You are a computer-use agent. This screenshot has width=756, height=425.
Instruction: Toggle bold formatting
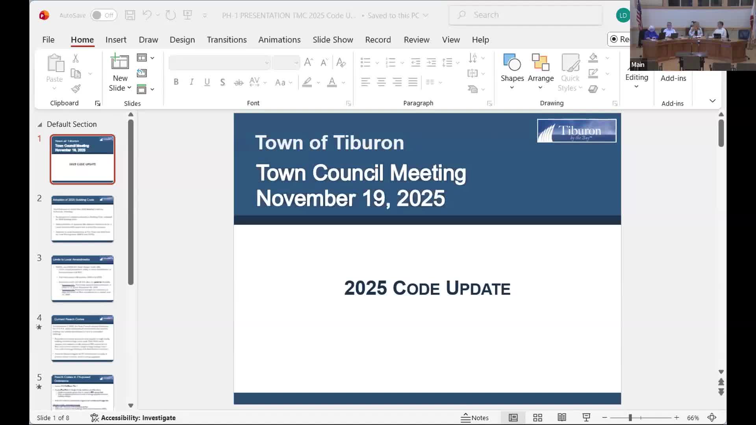click(176, 82)
